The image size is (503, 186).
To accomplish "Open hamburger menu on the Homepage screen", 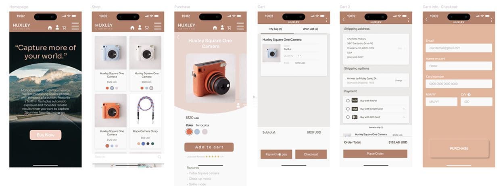I will click(x=75, y=26).
